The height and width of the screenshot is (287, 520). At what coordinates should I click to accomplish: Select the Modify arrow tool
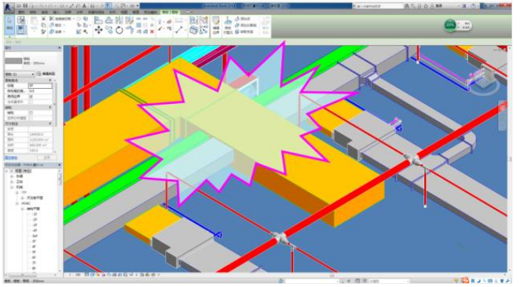point(10,24)
